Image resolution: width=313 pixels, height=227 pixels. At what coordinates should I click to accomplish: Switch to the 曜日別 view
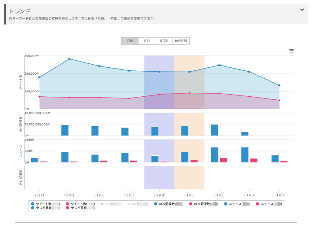point(164,41)
